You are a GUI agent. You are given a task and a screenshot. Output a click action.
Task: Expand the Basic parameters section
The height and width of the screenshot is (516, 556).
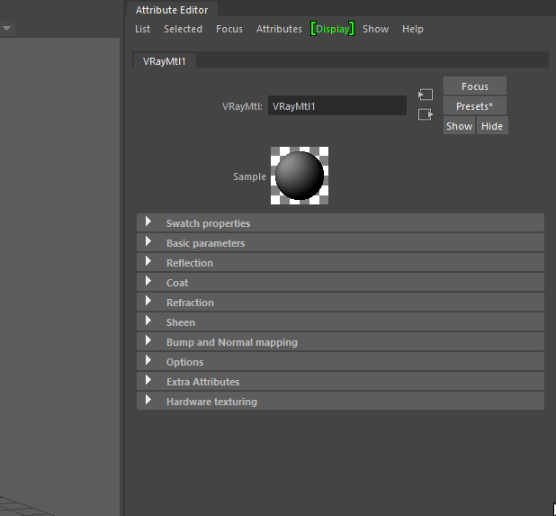pos(340,243)
